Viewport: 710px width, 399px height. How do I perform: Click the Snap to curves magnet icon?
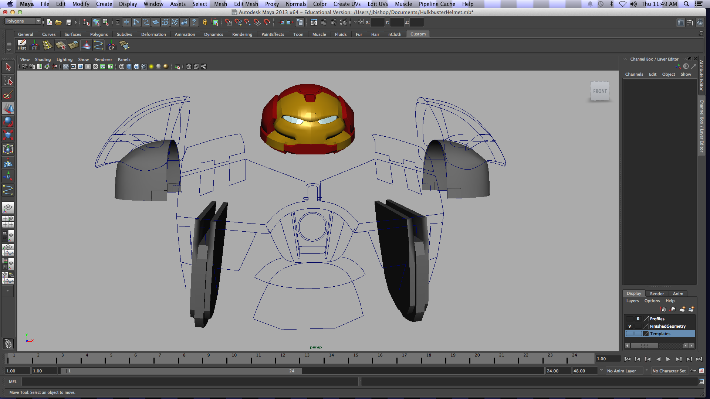click(238, 22)
